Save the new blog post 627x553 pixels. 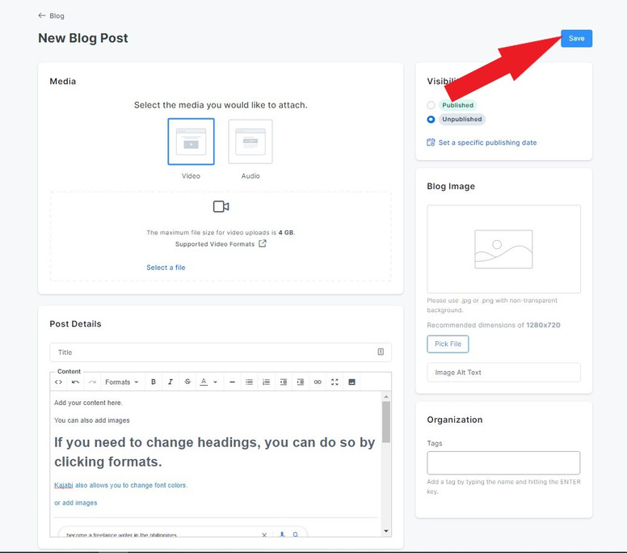tap(576, 39)
